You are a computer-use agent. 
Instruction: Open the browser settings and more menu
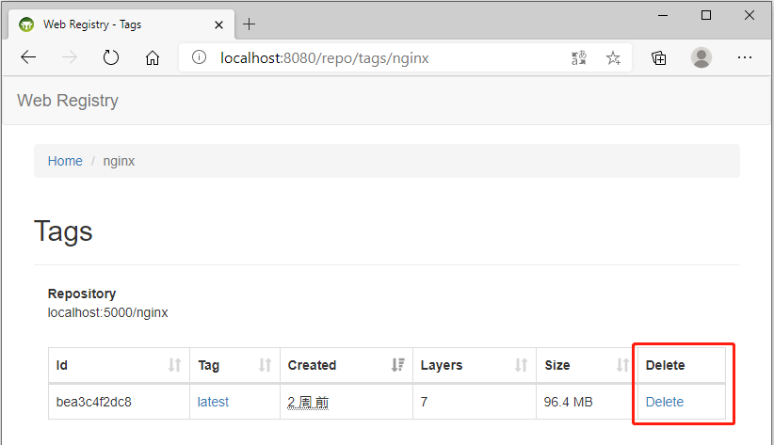coord(745,57)
